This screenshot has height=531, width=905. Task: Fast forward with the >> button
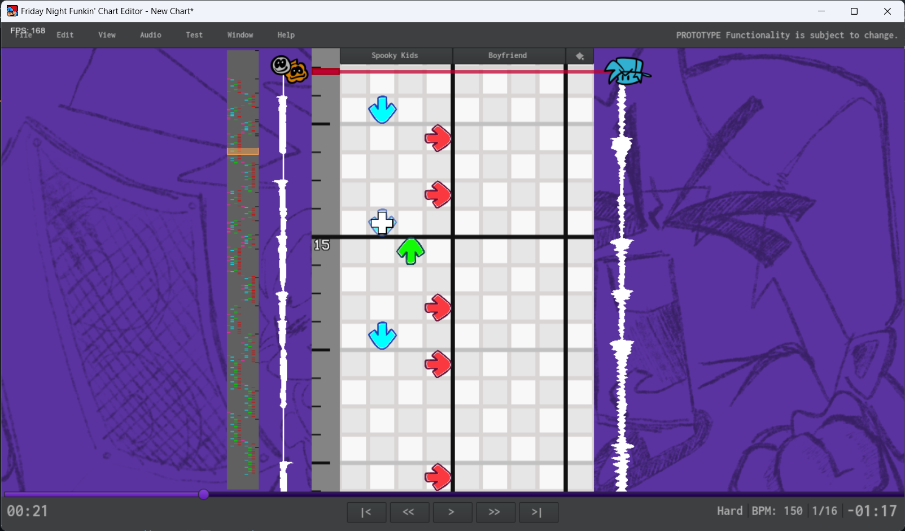point(495,512)
